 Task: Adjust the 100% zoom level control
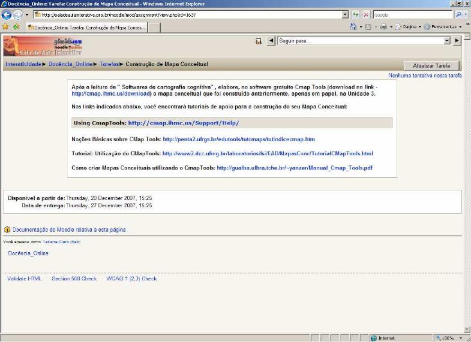click(449, 338)
